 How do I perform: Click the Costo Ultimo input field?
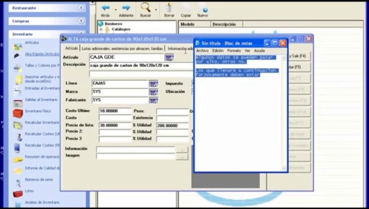tap(115, 111)
